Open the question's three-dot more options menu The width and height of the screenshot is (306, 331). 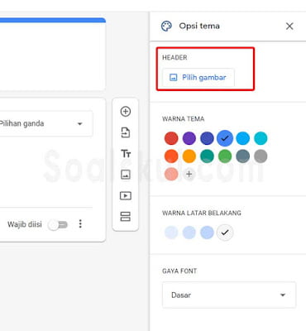[80, 223]
